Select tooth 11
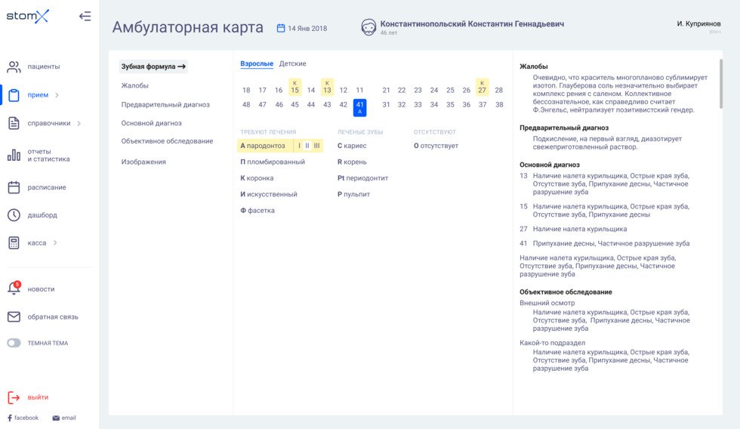 [x=359, y=90]
